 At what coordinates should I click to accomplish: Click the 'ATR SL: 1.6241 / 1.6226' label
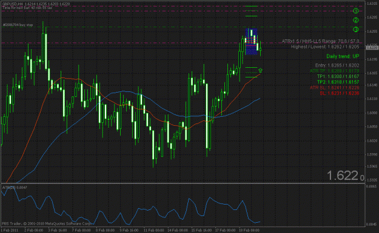(335, 88)
